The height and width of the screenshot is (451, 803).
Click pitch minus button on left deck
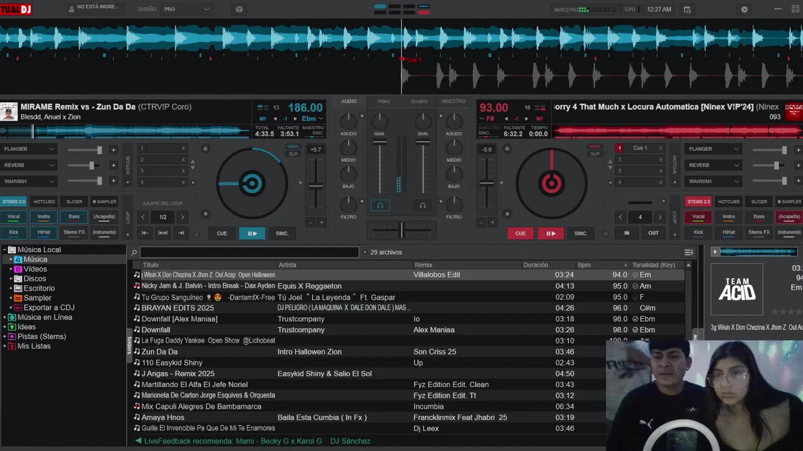310,222
